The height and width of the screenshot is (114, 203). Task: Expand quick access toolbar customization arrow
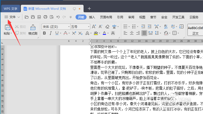71,17
